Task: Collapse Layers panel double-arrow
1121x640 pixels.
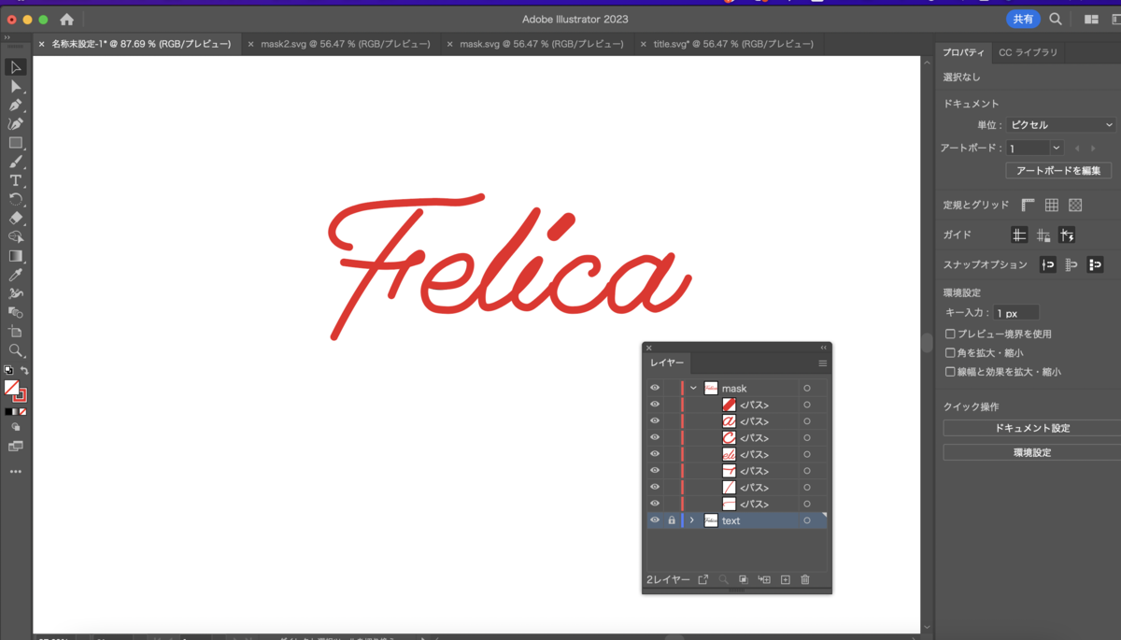Action: (x=824, y=348)
